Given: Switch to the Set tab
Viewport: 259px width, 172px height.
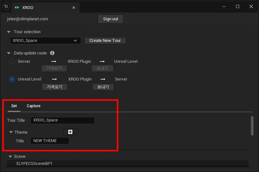Looking at the screenshot, I should pyautogui.click(x=14, y=106).
